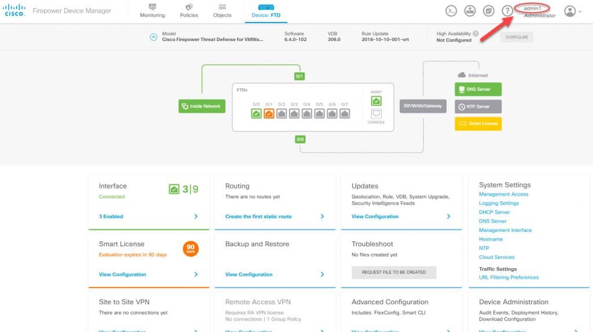Select interface port 0/5 icon
Viewport: 593px width, 332px height.
pos(320,113)
